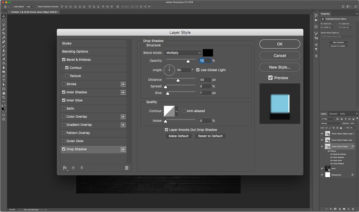The image size is (359, 212).
Task: Select the Properties panel tab
Action: point(325,14)
